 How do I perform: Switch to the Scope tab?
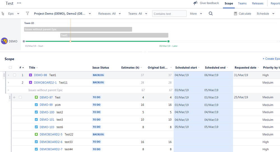coord(229,3)
